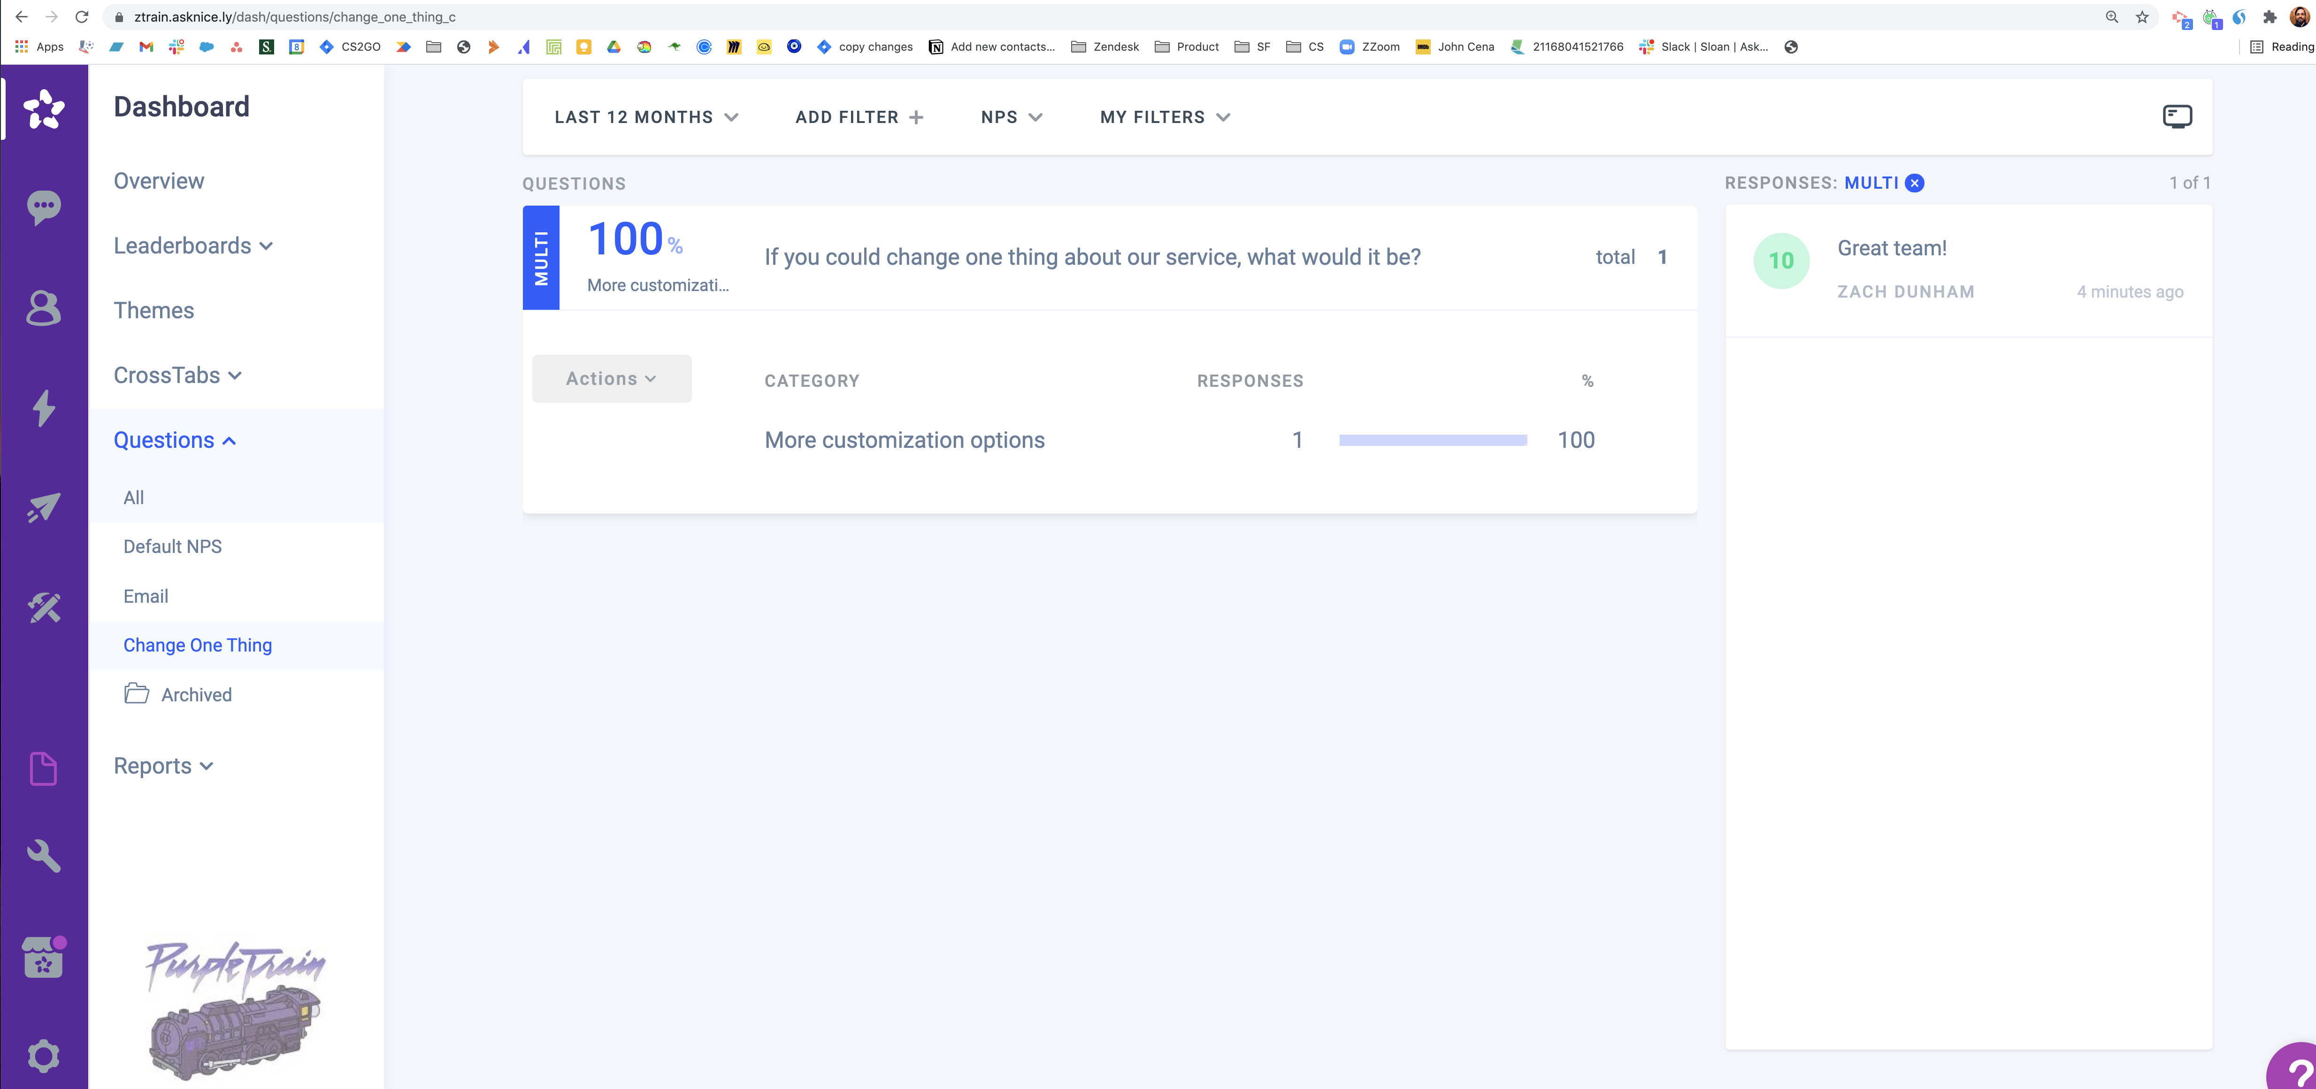Open settings gear icon in sidebar

tap(43, 1056)
